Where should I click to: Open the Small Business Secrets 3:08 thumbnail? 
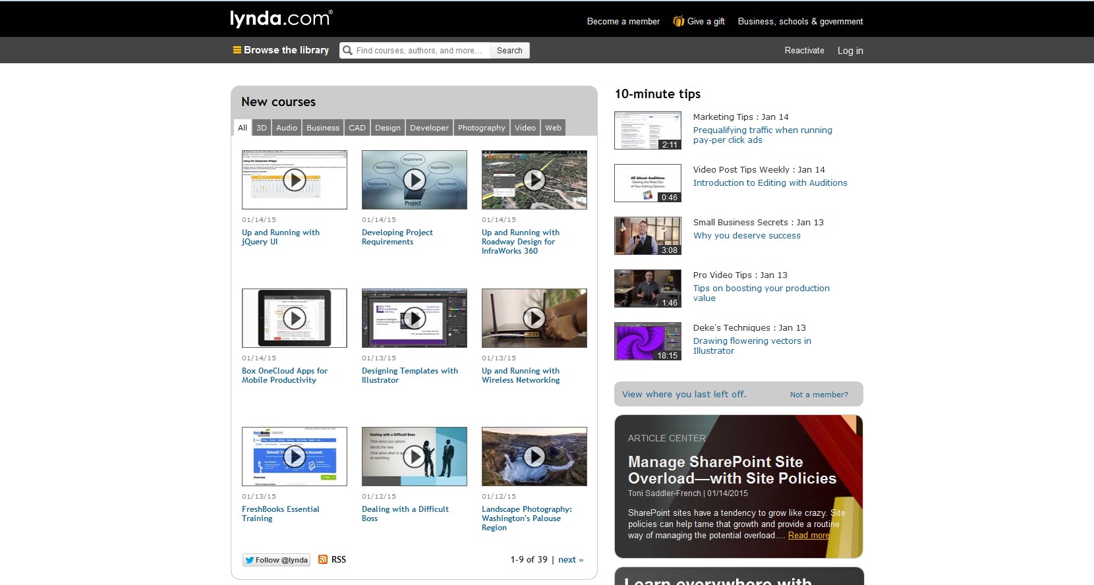click(x=648, y=236)
